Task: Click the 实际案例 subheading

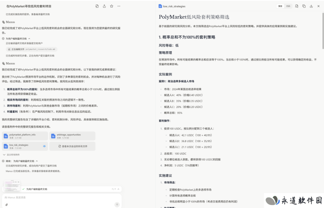Action: coord(165,74)
